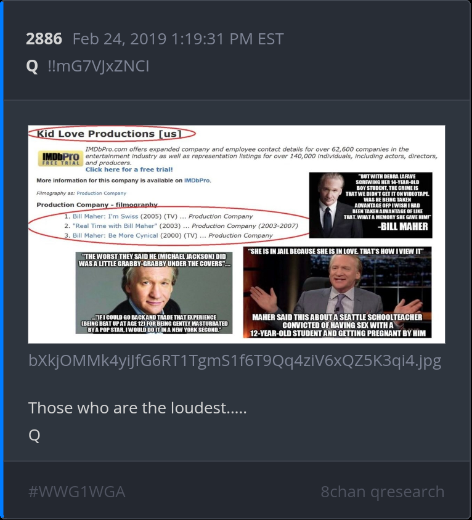This screenshot has width=472, height=520.
Task: Click the meme with the Michael Jackson quote
Action: click(x=154, y=293)
